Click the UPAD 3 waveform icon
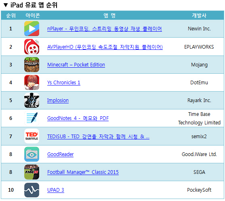This screenshot has height=201, width=225. click(x=32, y=190)
